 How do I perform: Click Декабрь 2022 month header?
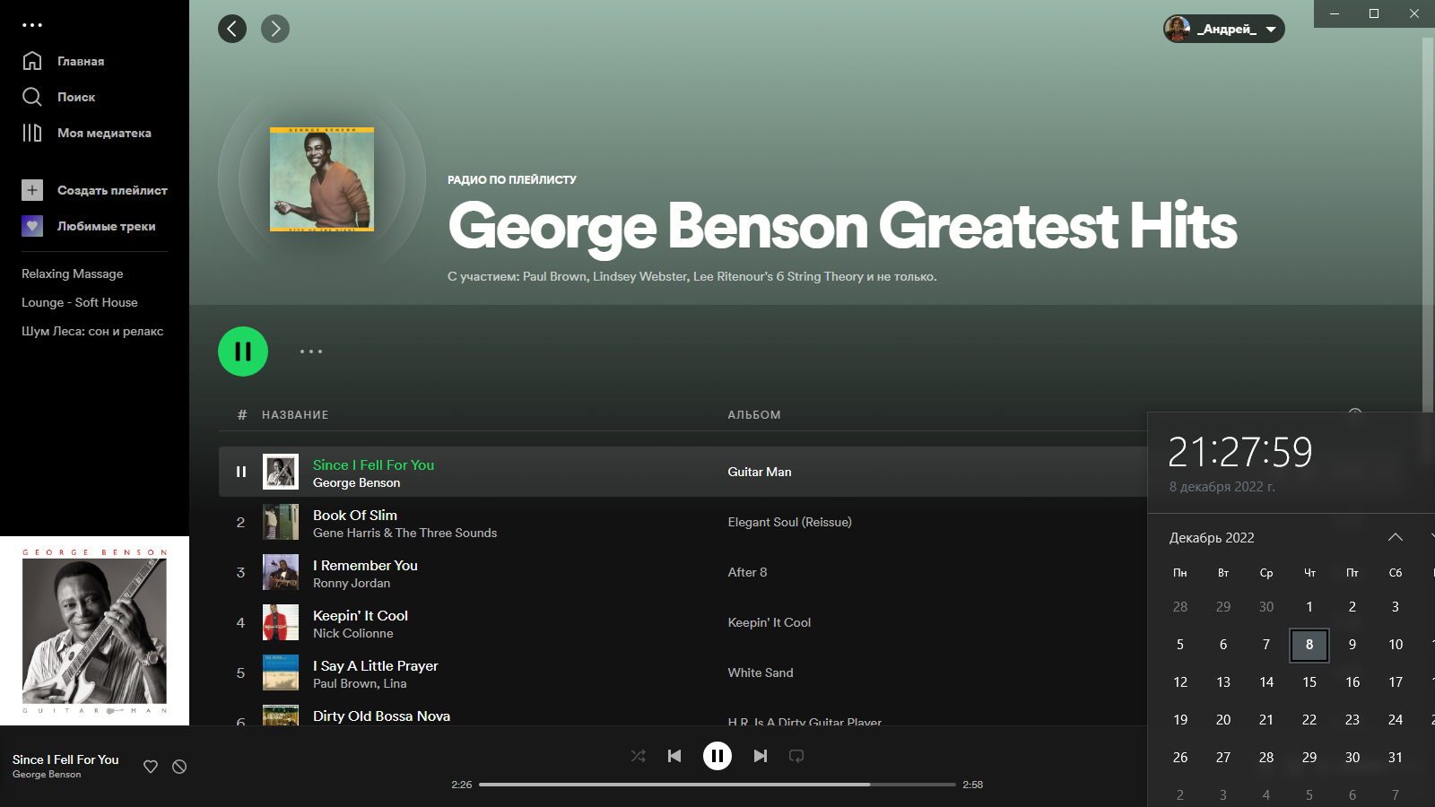[x=1212, y=538]
